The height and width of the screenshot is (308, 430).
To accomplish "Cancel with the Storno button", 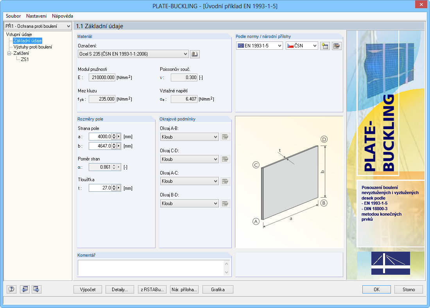I will (x=408, y=289).
